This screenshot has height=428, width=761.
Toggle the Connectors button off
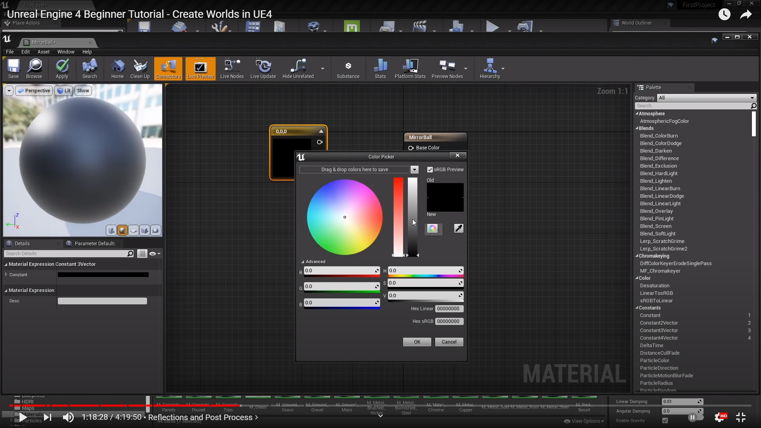click(x=168, y=69)
